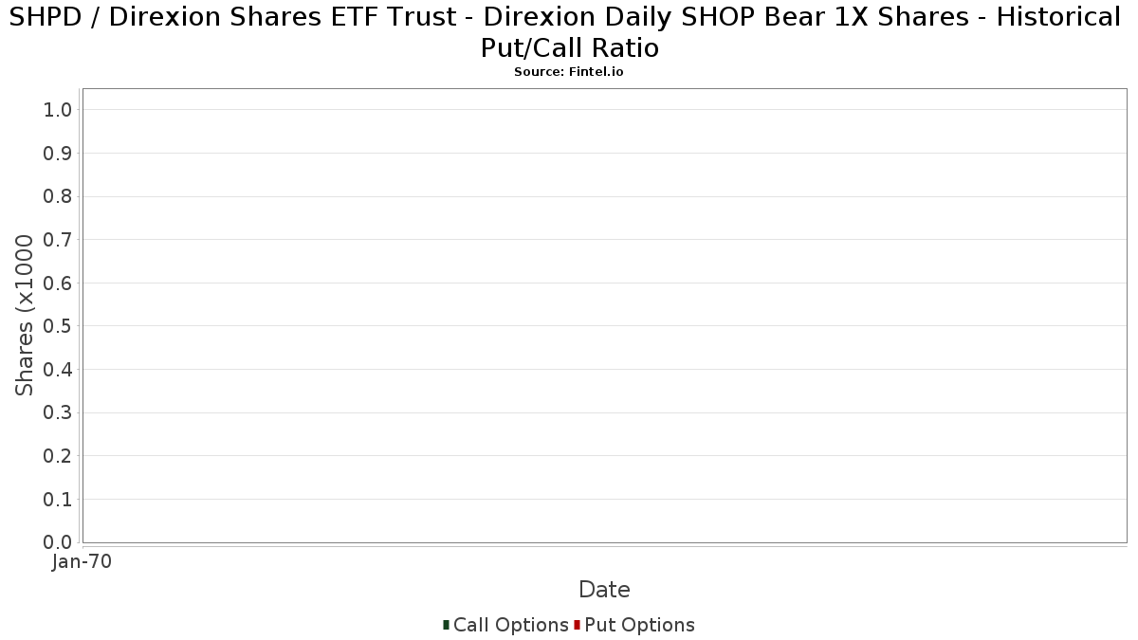This screenshot has height=640, width=1138.
Task: Click the Shares (x1000 y-axis title
Action: [x=25, y=315]
